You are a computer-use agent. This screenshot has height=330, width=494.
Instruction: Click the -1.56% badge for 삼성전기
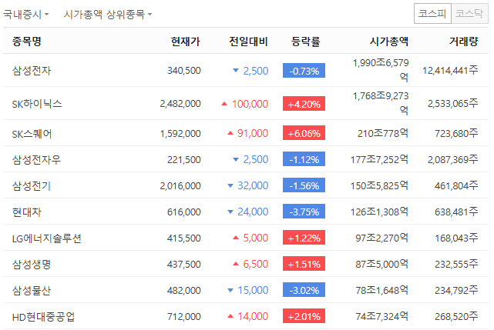tap(304, 185)
